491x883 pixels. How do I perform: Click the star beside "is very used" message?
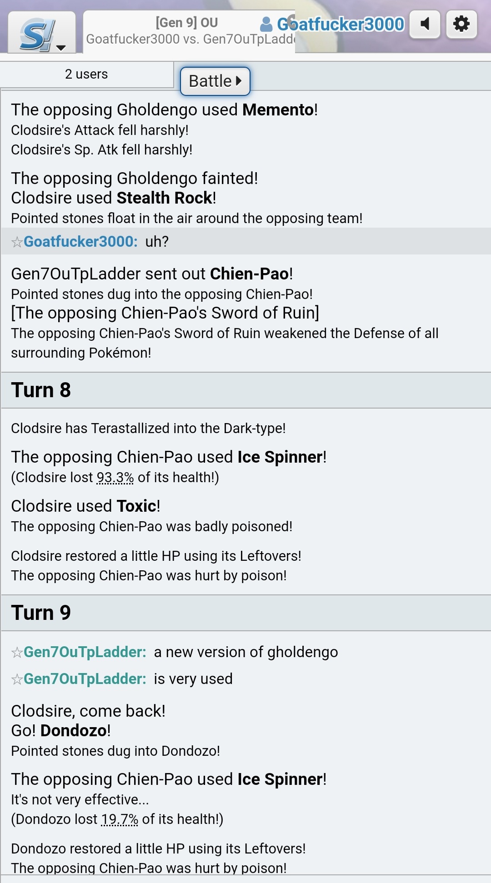coord(17,679)
